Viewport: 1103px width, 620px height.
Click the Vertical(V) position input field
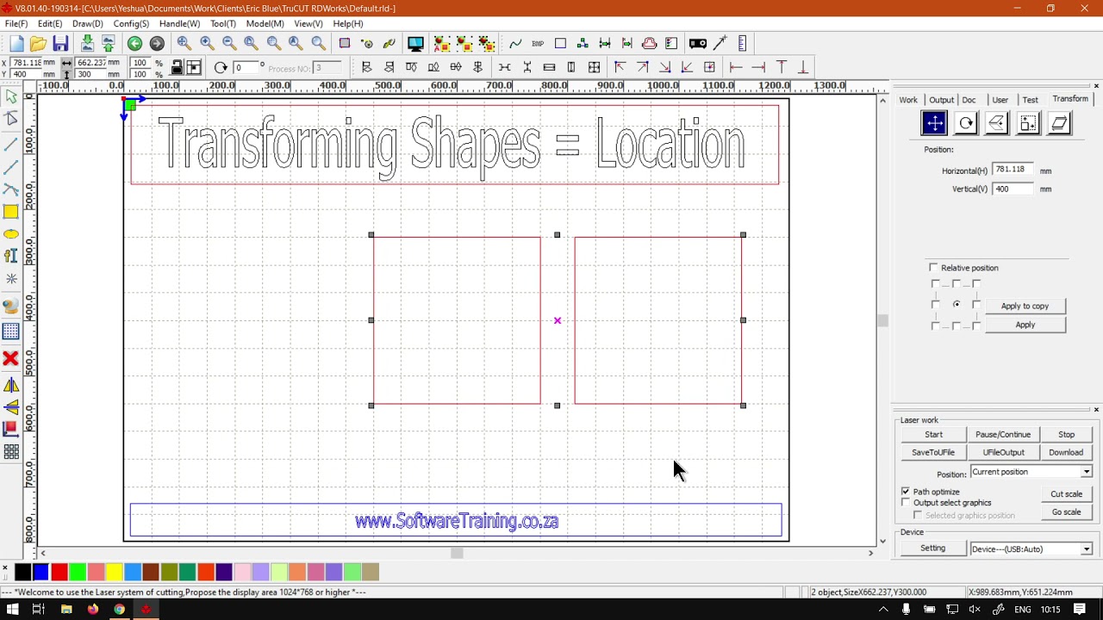coord(1013,189)
